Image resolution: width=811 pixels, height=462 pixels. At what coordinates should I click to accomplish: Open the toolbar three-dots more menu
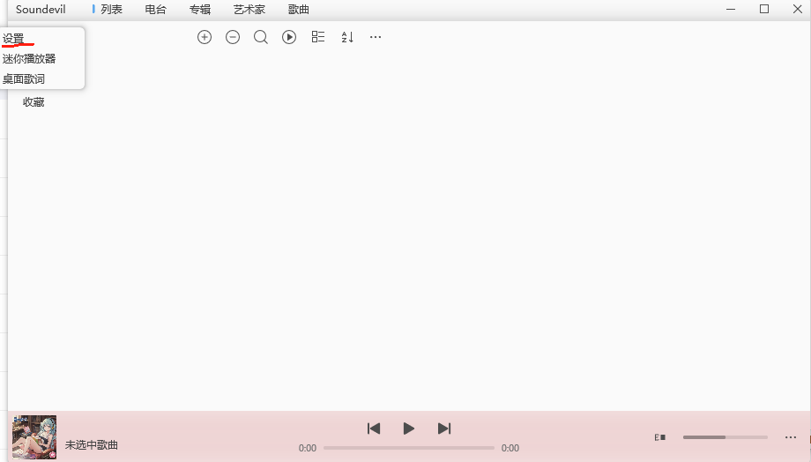(x=376, y=37)
